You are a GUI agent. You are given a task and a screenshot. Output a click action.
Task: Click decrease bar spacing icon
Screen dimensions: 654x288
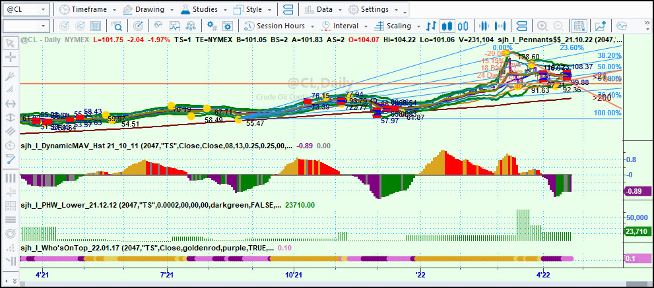[484, 26]
